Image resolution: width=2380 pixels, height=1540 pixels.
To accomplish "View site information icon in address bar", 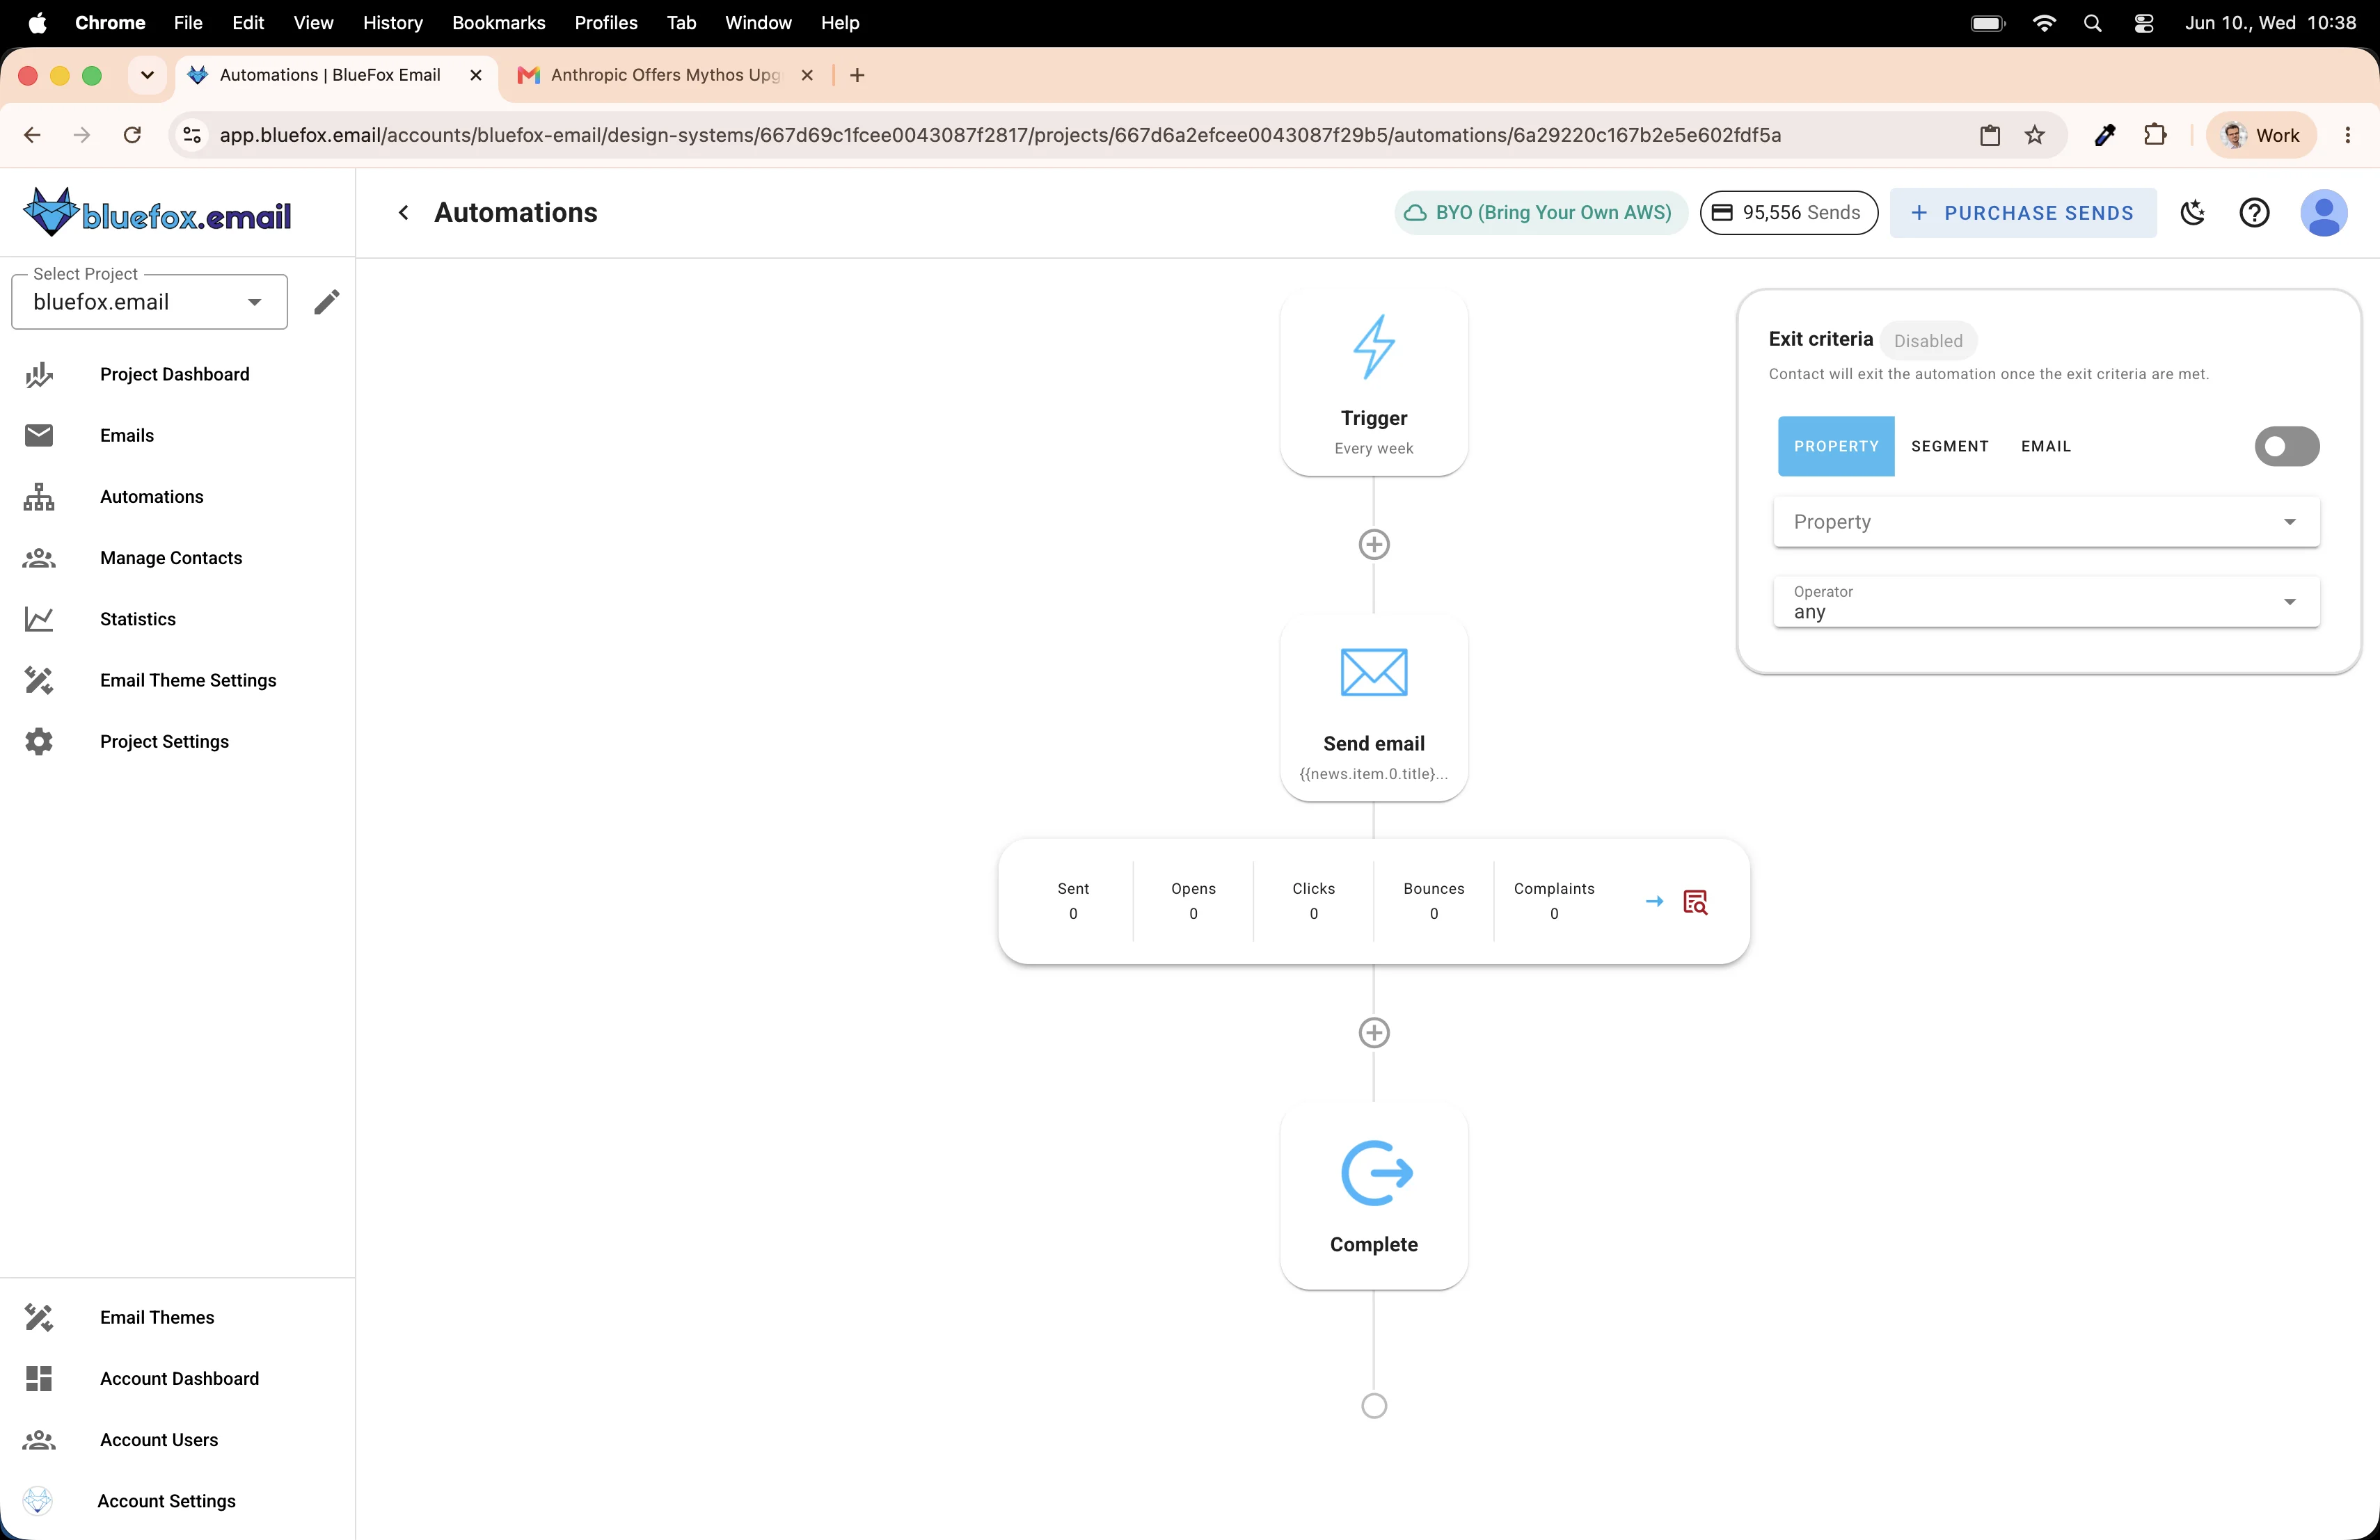I will [192, 135].
